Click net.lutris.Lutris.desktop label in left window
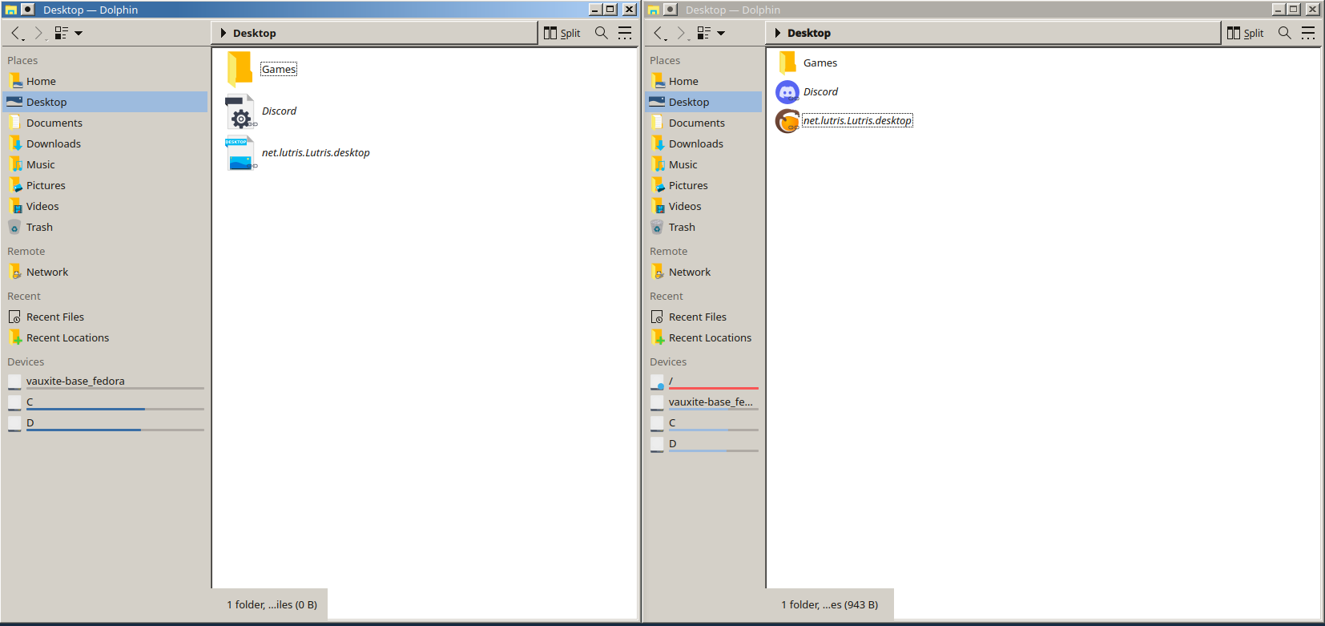The width and height of the screenshot is (1325, 626). tap(316, 152)
